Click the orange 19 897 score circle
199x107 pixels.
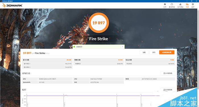click(99, 23)
